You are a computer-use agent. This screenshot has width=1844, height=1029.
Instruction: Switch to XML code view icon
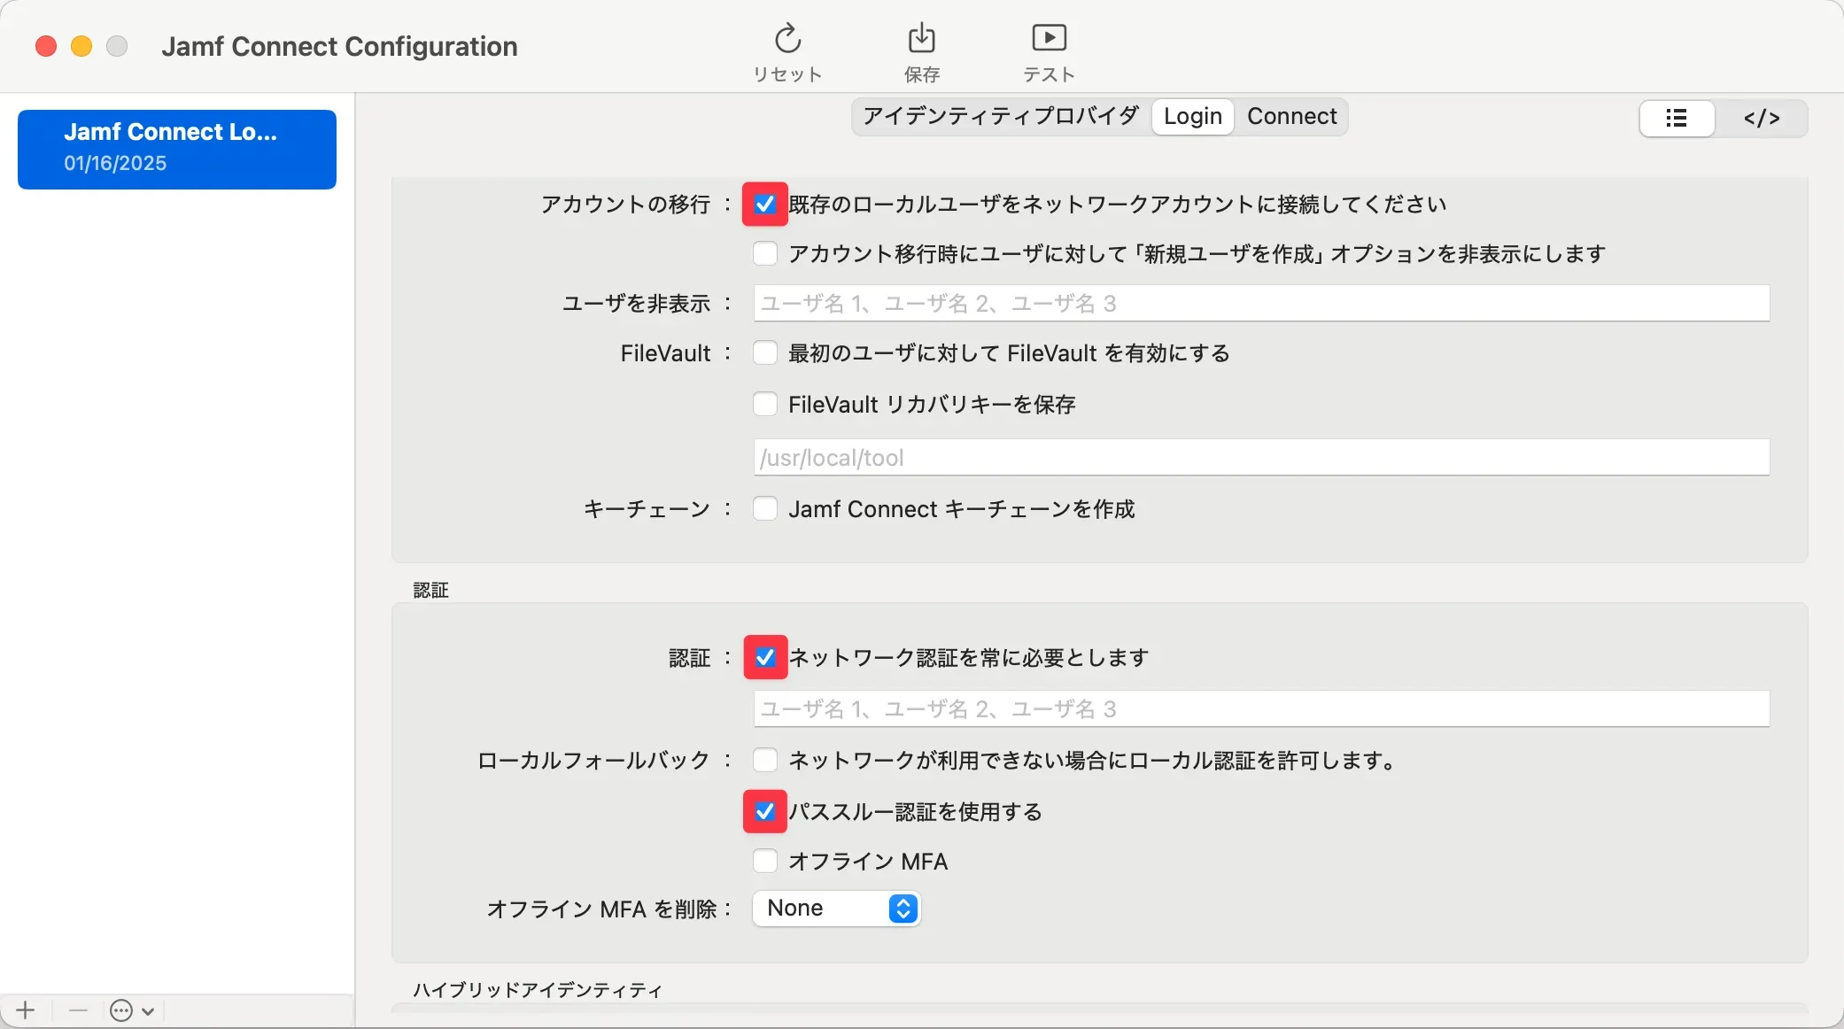coord(1761,118)
